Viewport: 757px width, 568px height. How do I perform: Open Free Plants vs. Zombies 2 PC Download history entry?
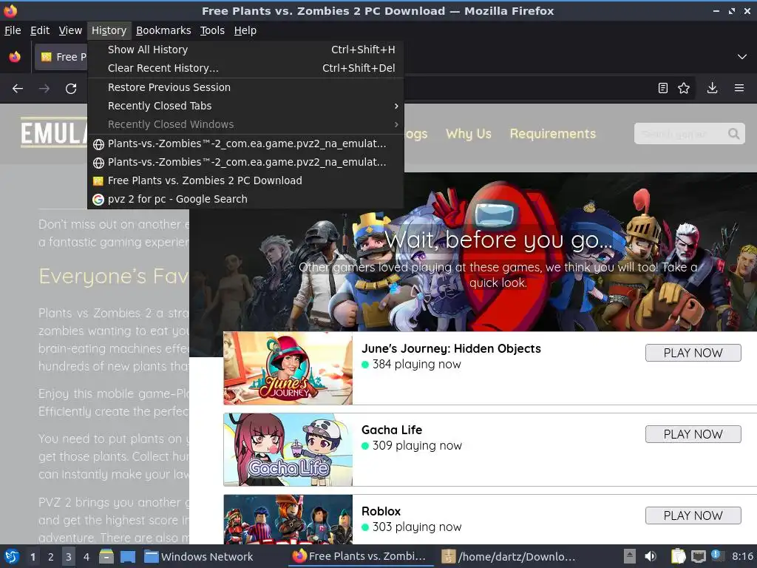coord(245,180)
